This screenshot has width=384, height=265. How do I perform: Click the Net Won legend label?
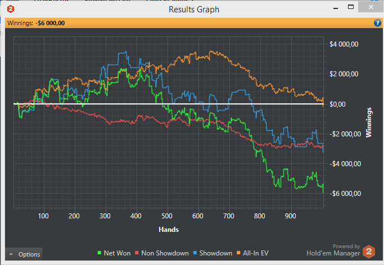point(117,253)
